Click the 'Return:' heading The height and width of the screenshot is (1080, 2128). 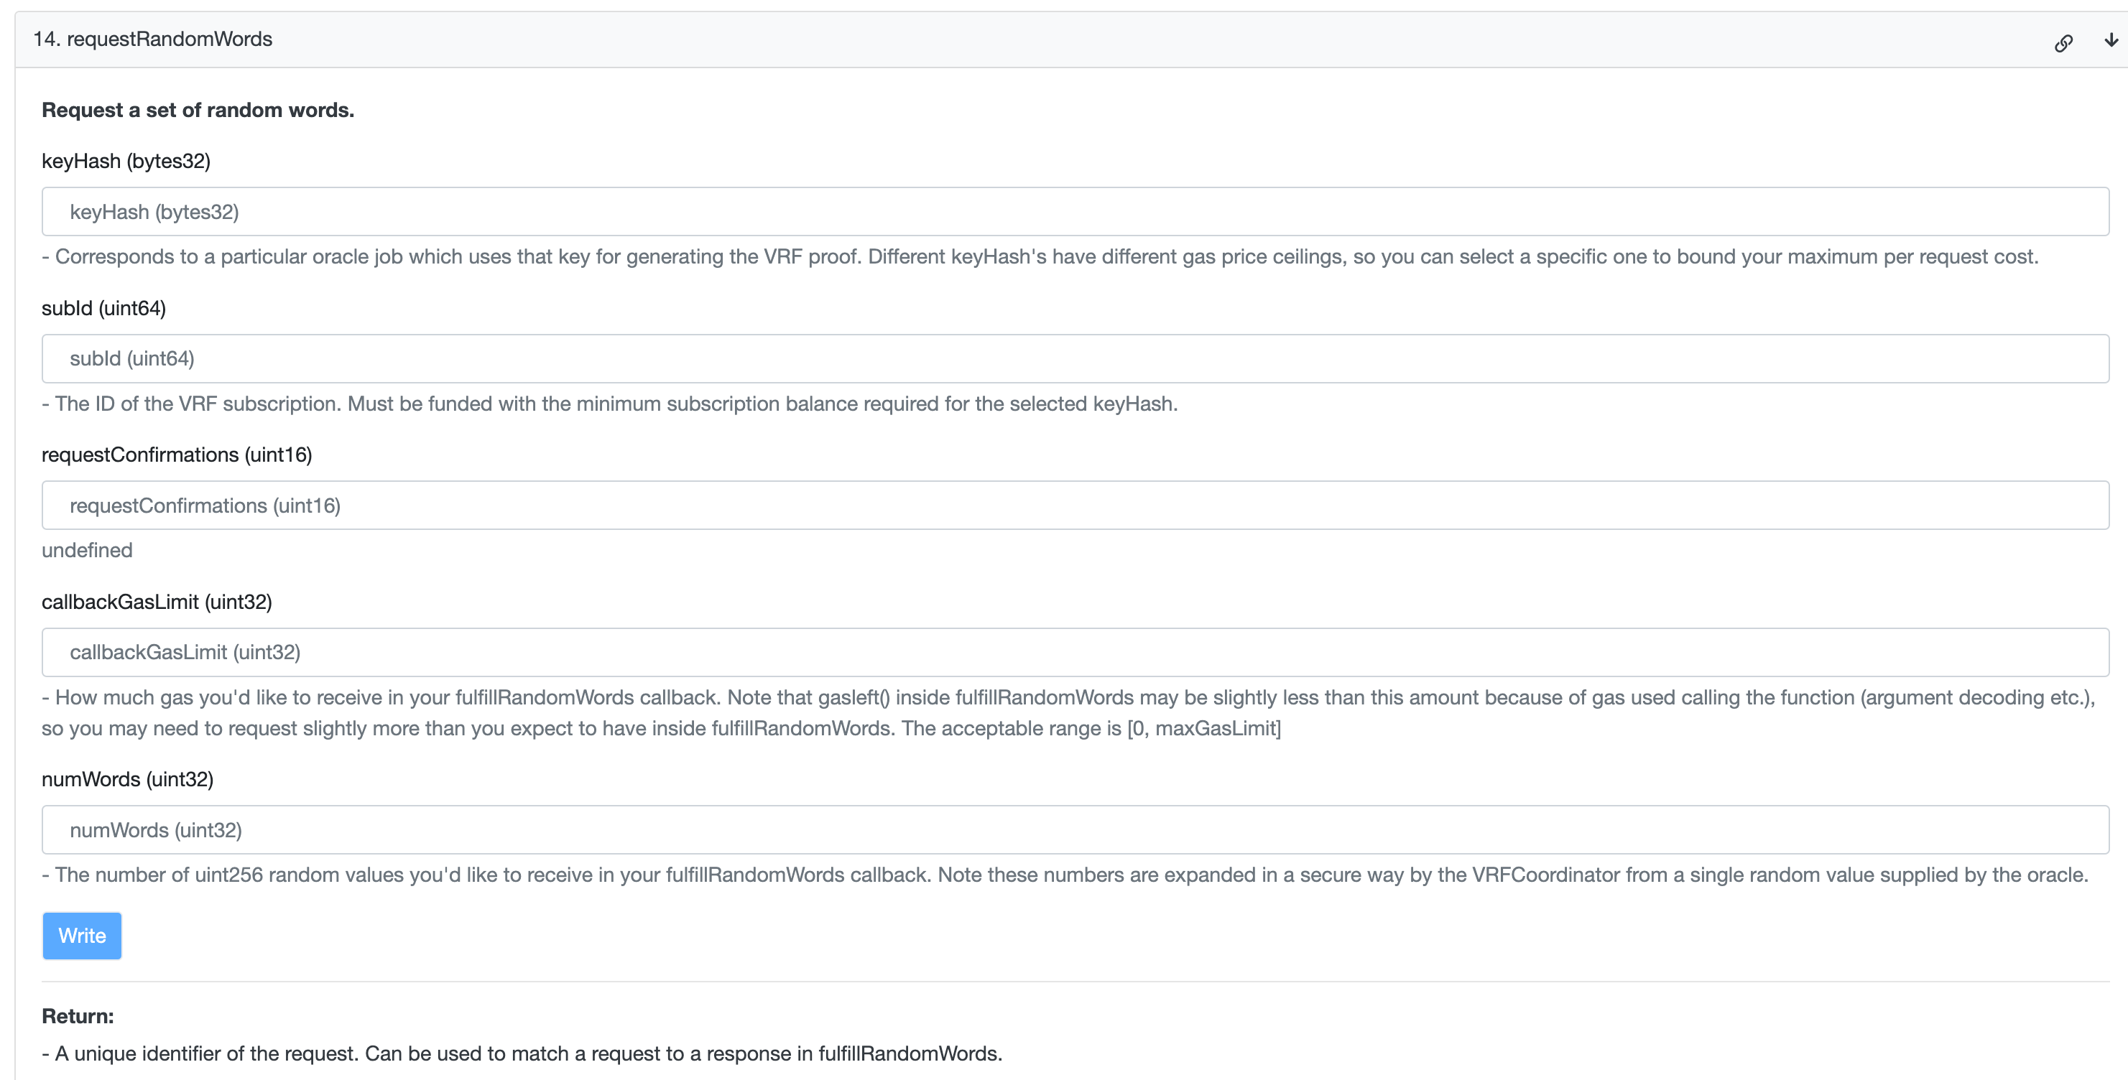[78, 1015]
